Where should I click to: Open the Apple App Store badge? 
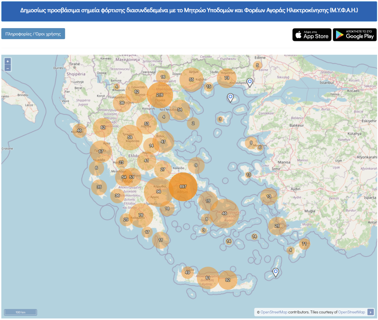point(312,35)
